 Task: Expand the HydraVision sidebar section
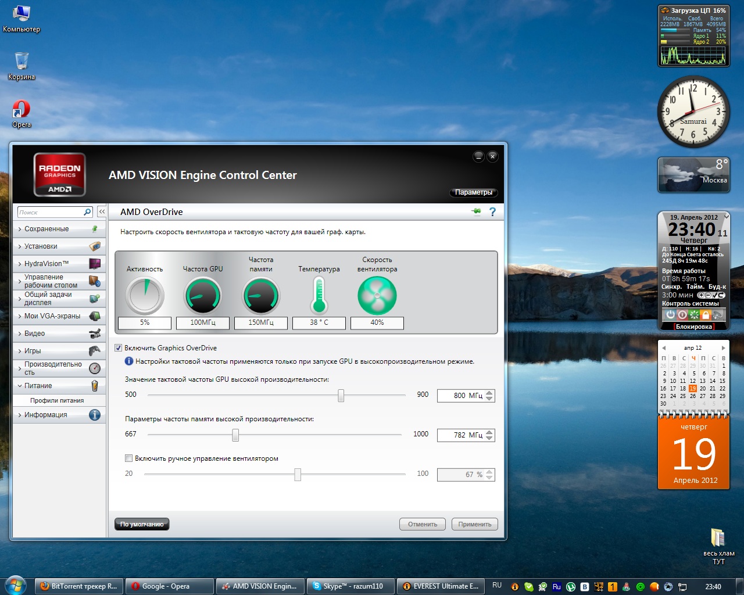click(x=59, y=264)
